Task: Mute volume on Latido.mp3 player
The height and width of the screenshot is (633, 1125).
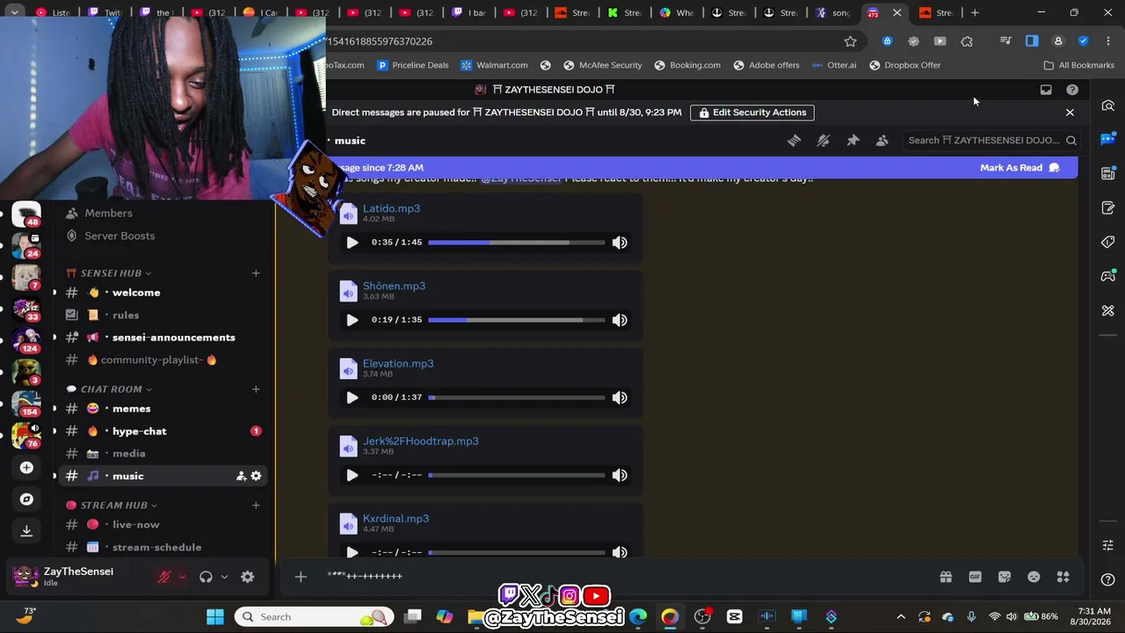Action: coord(620,243)
